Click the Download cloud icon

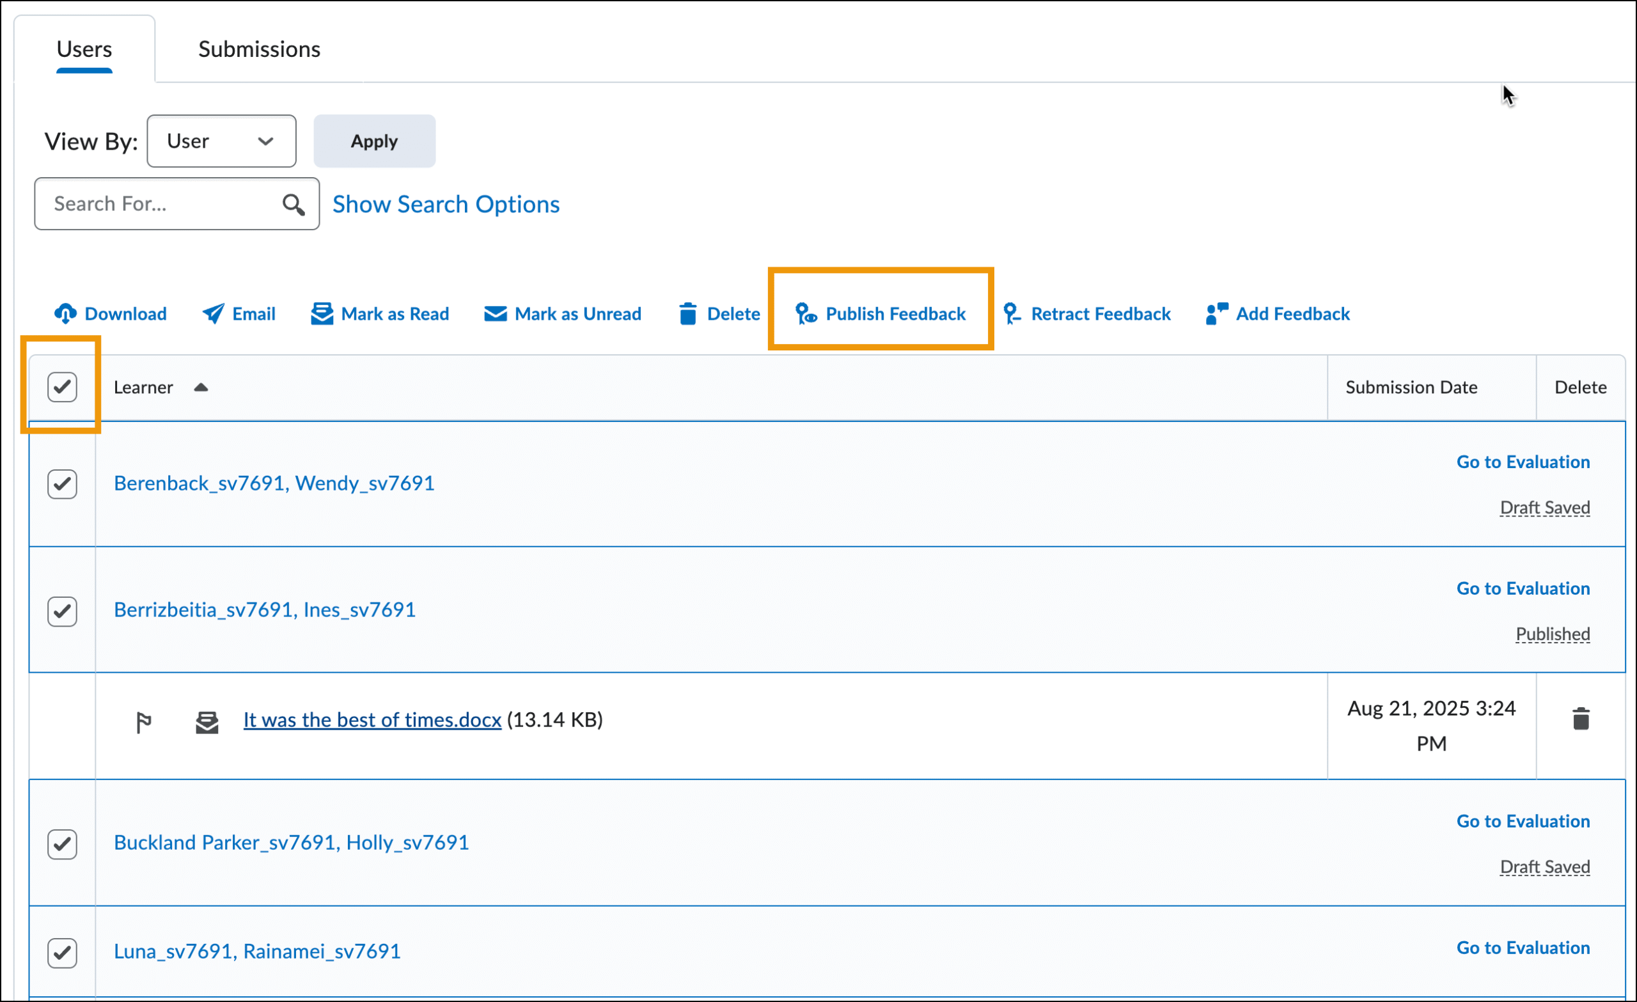pos(65,313)
